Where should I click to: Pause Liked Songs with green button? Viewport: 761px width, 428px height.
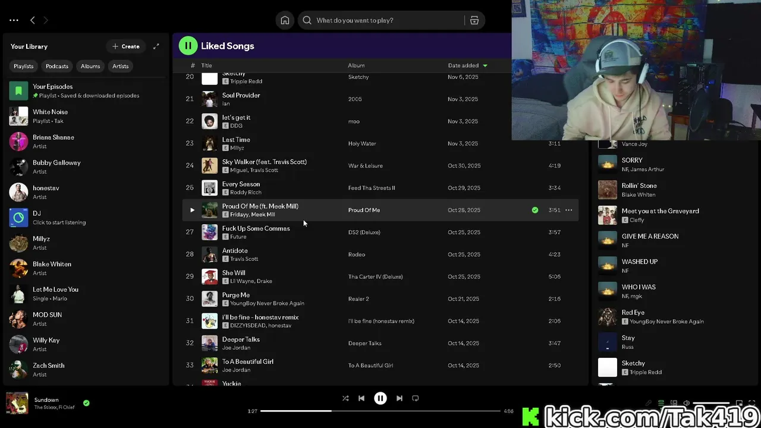point(188,46)
